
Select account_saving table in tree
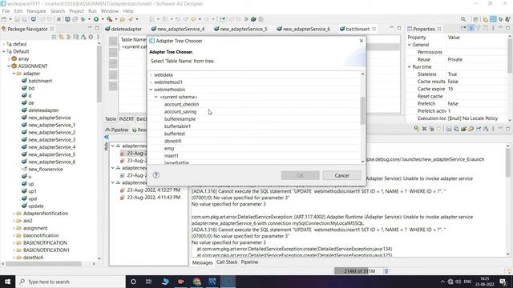tap(180, 112)
